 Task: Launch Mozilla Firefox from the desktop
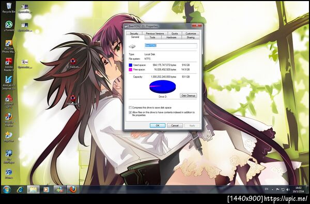click(9, 120)
